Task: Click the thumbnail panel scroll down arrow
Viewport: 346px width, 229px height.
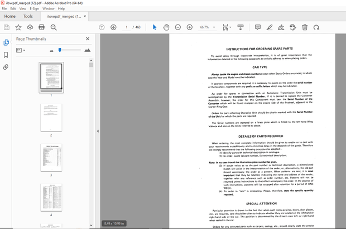Action: [x=91, y=226]
